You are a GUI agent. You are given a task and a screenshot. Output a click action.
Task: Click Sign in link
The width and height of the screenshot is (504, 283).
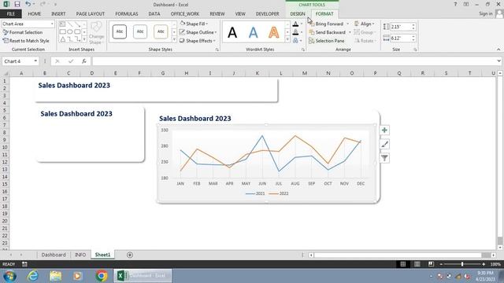[x=485, y=14]
